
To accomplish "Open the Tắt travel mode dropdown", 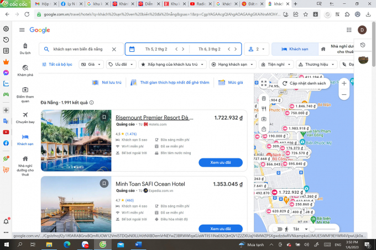I will pos(299,229).
